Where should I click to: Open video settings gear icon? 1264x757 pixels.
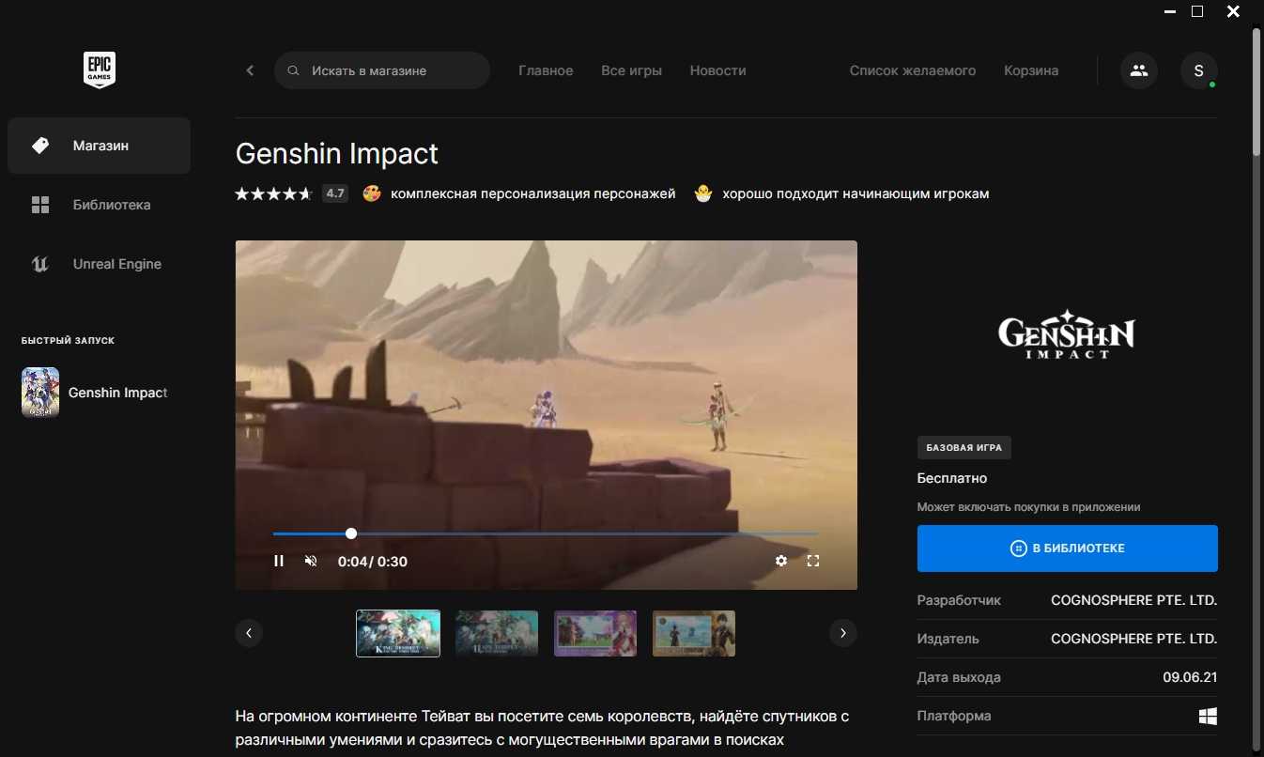coord(781,561)
